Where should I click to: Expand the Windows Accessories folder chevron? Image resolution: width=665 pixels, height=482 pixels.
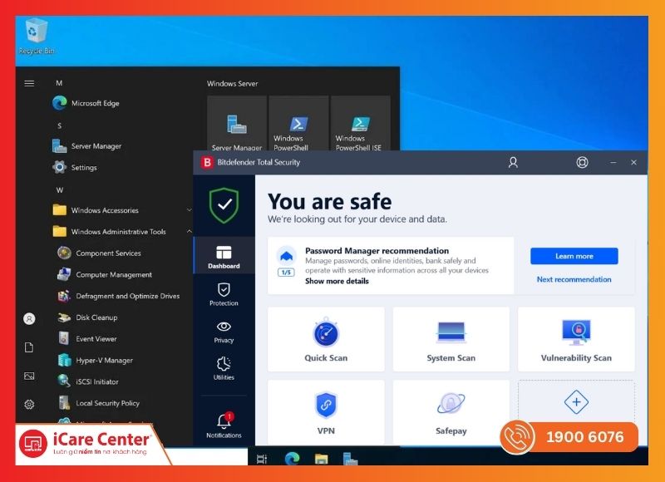[x=189, y=210]
